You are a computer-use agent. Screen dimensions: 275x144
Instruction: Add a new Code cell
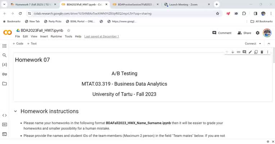pos(18,44)
